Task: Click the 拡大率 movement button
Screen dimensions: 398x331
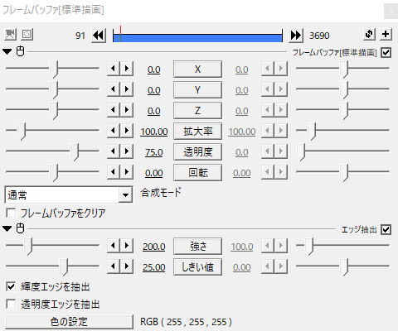Action: click(x=197, y=132)
